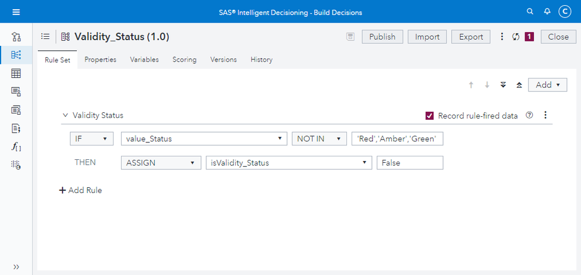581x275 pixels.
Task: Click the Add Rule link
Action: coord(81,190)
